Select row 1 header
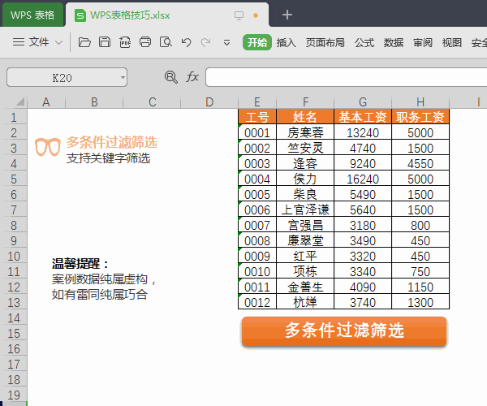Screen dimensions: 487x406 click(x=14, y=117)
